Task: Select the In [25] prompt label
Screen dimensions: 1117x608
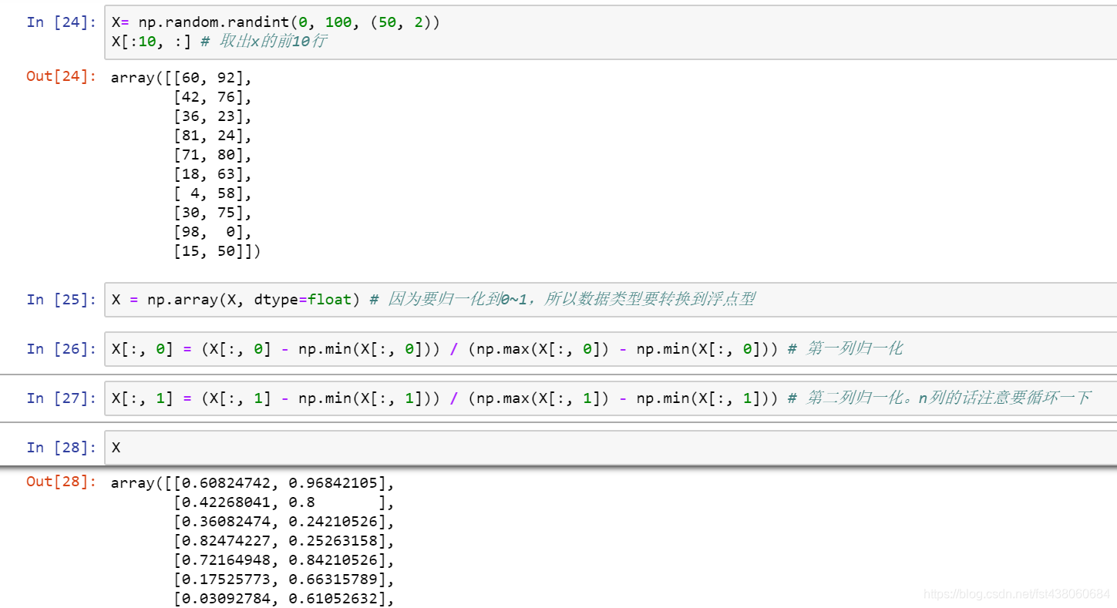Action: coord(62,299)
